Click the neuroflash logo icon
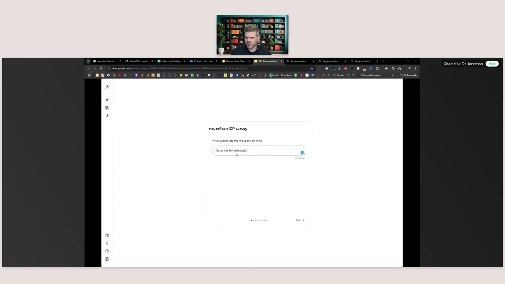This screenshot has height=284, width=505. (107, 87)
